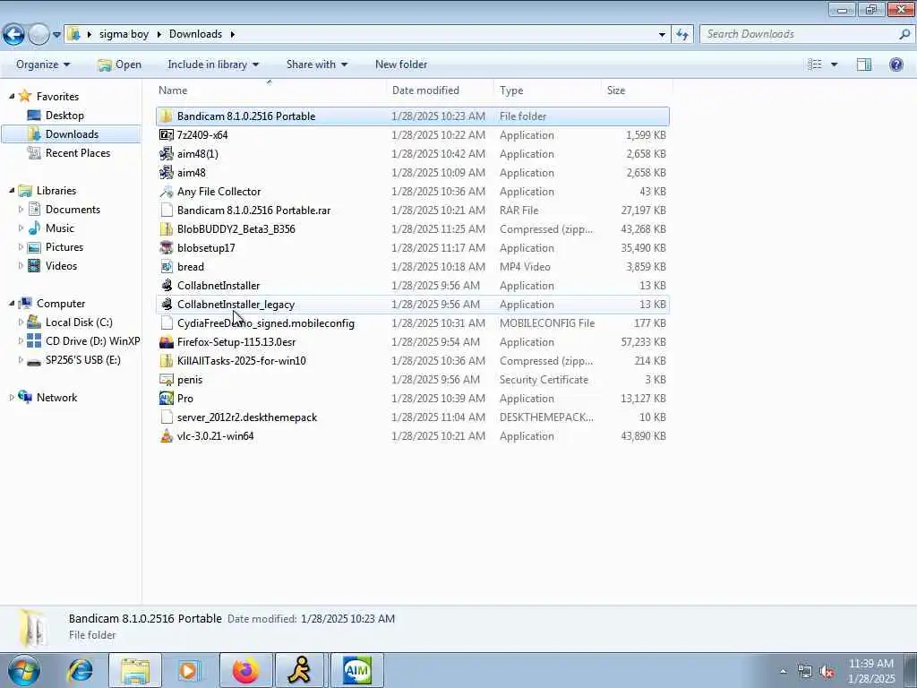The image size is (917, 688).
Task: Select the Bandicam 8.1.0.2516 Portable folder icon
Action: point(166,116)
